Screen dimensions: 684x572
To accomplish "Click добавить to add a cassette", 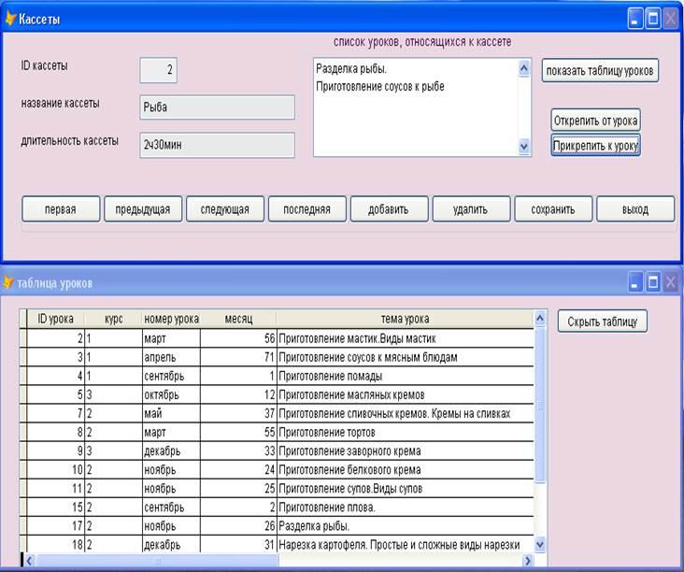I will pyautogui.click(x=389, y=210).
